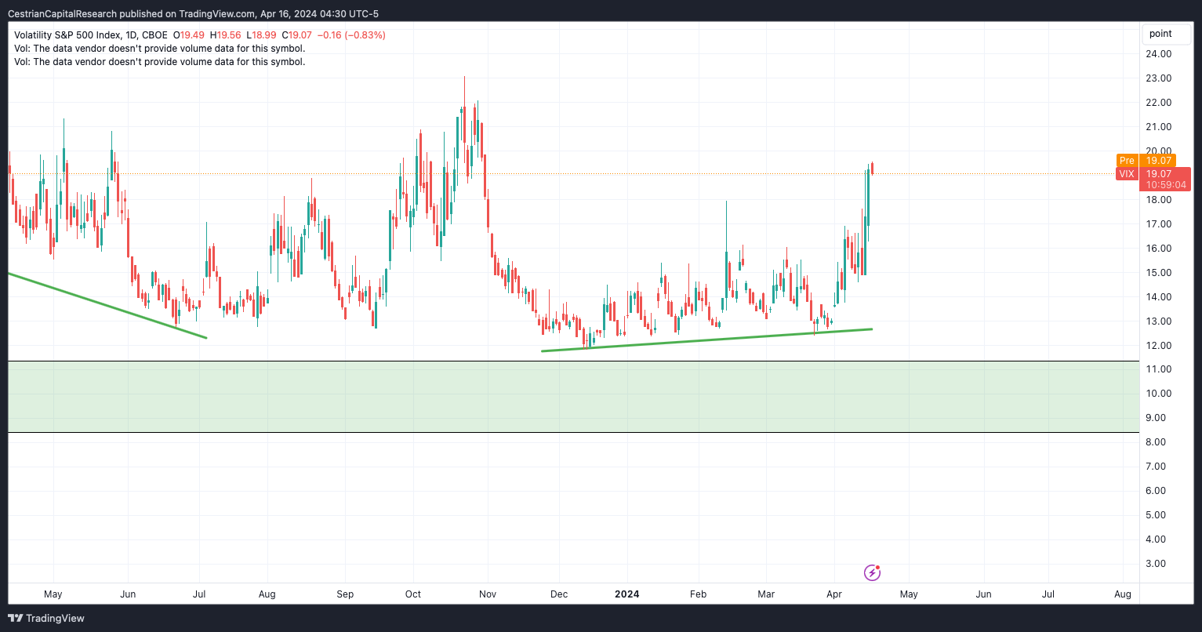Click the 2024 label on the time axis
The image size is (1202, 632).
point(626,594)
